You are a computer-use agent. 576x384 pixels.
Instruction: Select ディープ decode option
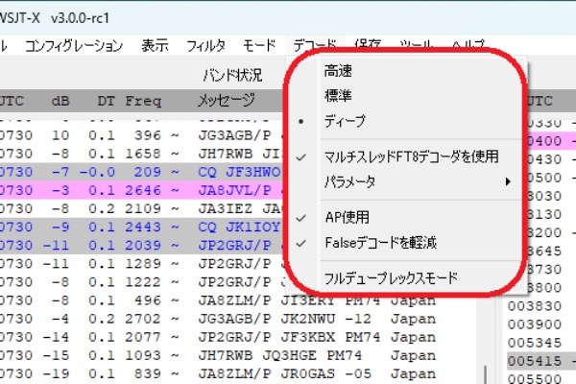click(345, 121)
